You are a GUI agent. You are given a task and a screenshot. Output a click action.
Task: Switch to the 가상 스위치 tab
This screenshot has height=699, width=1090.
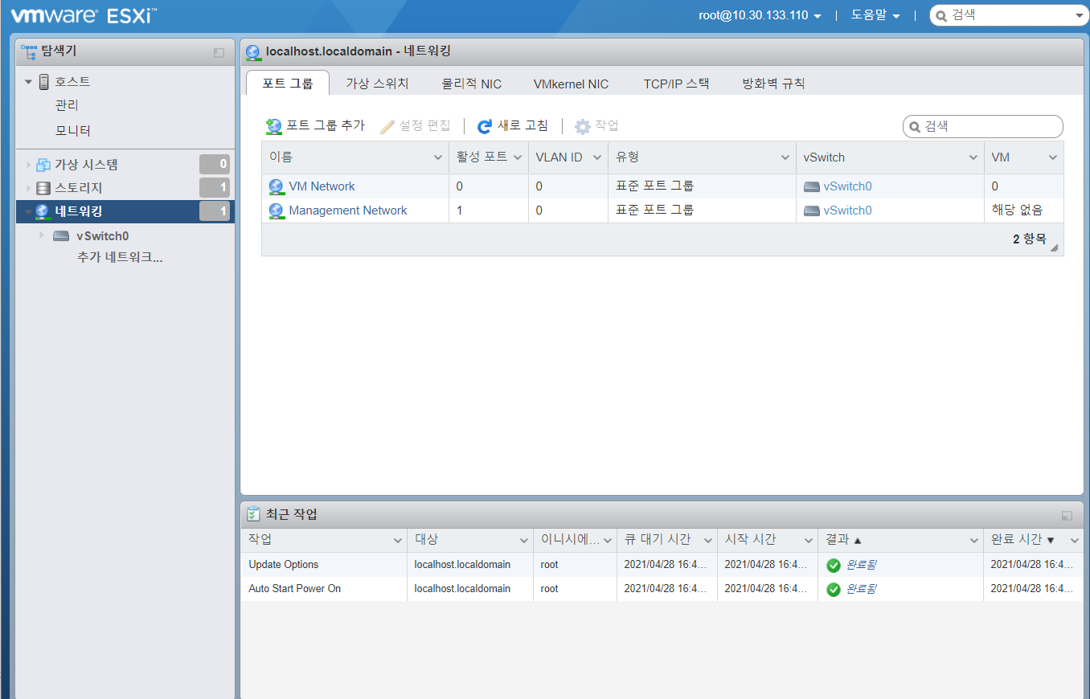(x=377, y=83)
